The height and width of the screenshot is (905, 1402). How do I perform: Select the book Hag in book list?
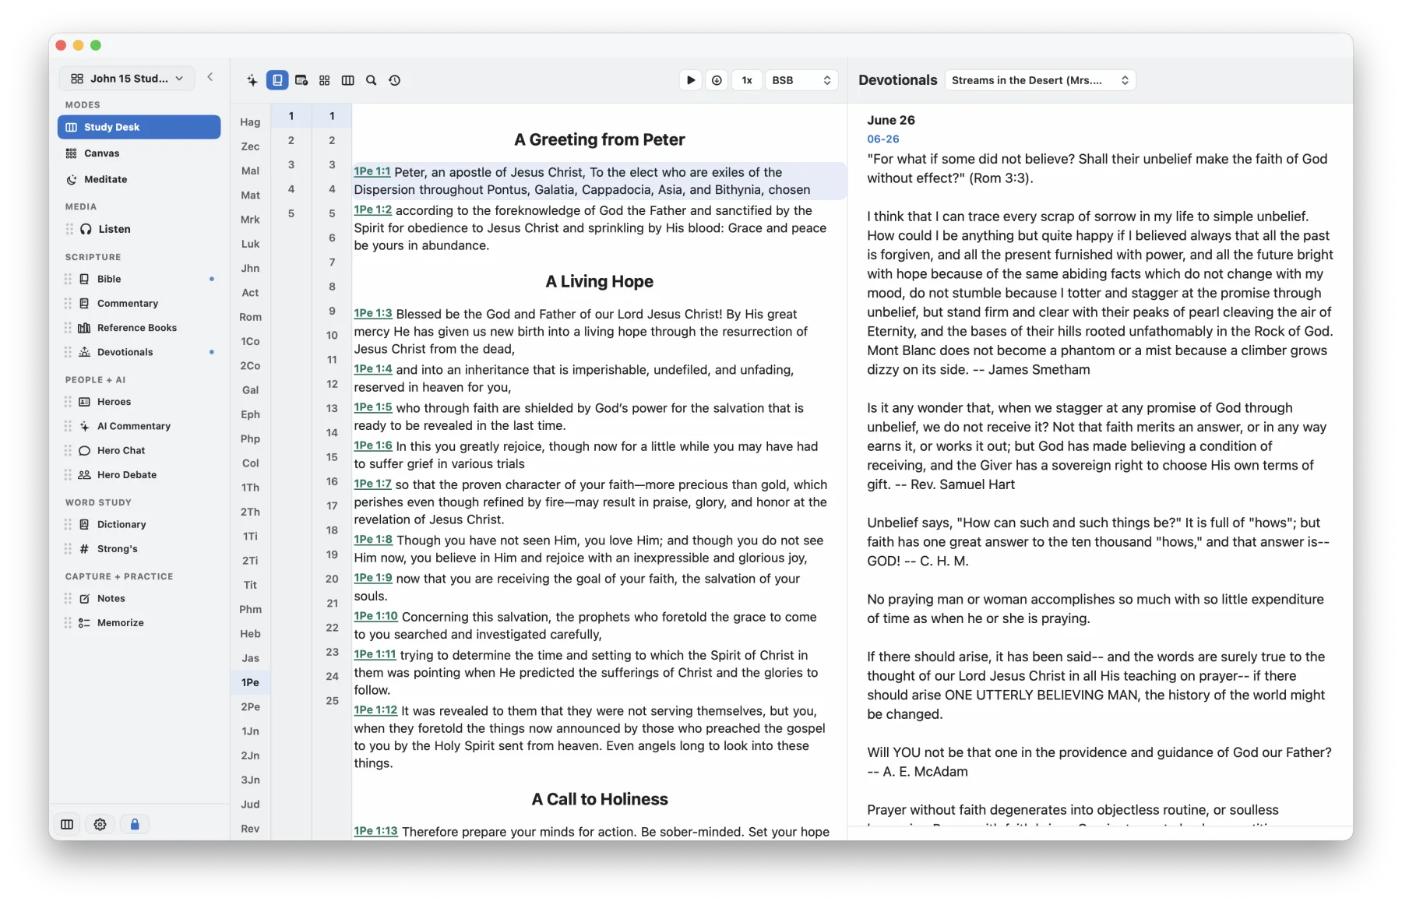coord(250,122)
